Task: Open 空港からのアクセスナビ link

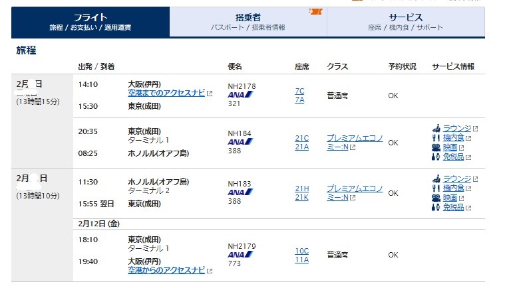Action: tap(166, 270)
